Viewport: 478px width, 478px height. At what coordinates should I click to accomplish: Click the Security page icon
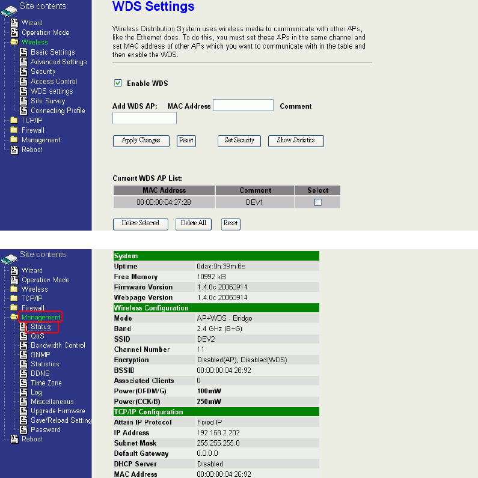click(x=23, y=71)
